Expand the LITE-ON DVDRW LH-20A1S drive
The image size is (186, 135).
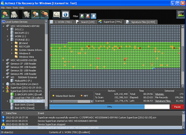pos(3,84)
